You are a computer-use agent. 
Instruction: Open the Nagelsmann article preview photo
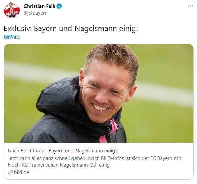[x=99, y=93]
